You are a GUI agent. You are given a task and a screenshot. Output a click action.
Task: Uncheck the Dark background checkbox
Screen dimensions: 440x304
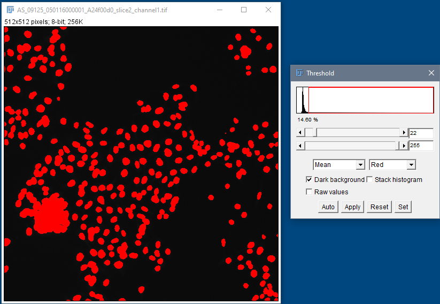(309, 180)
